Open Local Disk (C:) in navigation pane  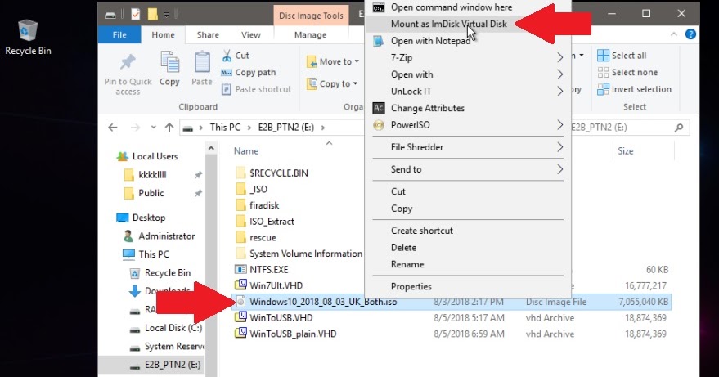(166, 328)
